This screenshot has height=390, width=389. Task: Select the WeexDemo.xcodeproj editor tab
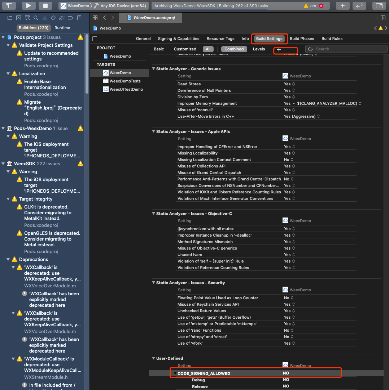pos(150,18)
